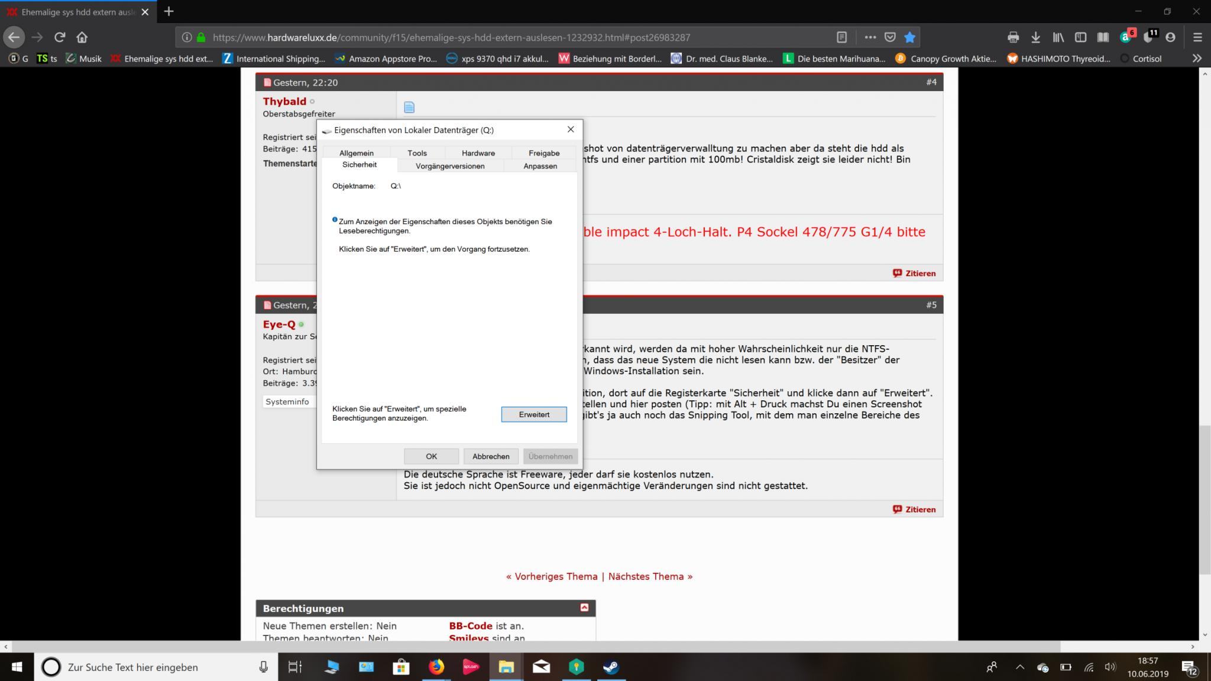Reload the current page
Viewport: 1211px width, 681px height.
[x=59, y=37]
